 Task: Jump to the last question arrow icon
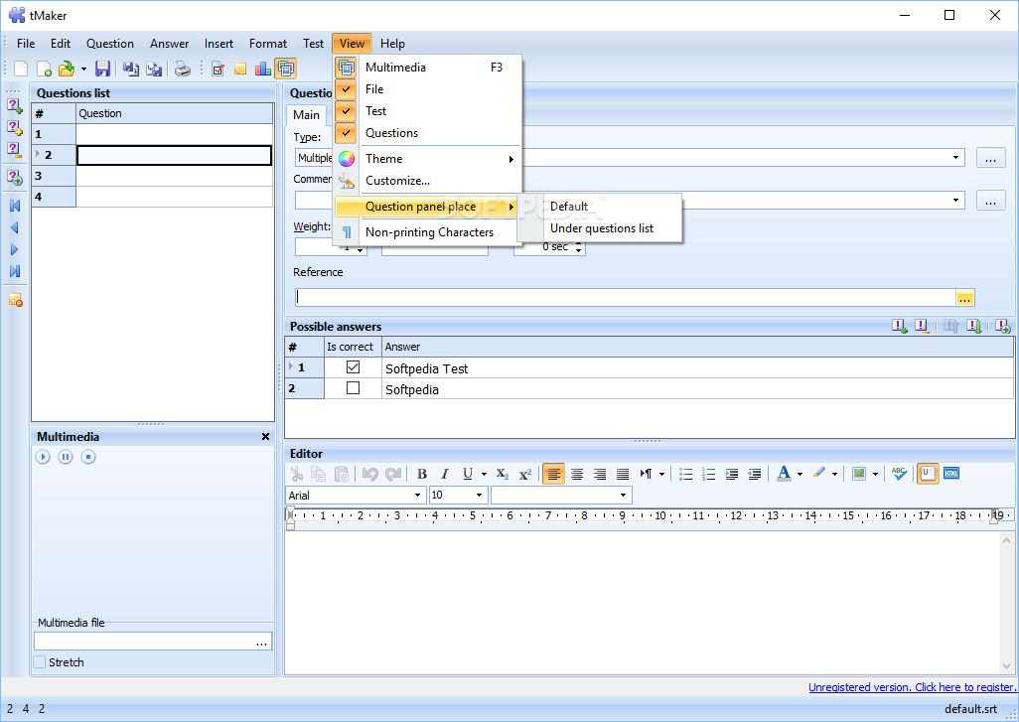[x=14, y=271]
